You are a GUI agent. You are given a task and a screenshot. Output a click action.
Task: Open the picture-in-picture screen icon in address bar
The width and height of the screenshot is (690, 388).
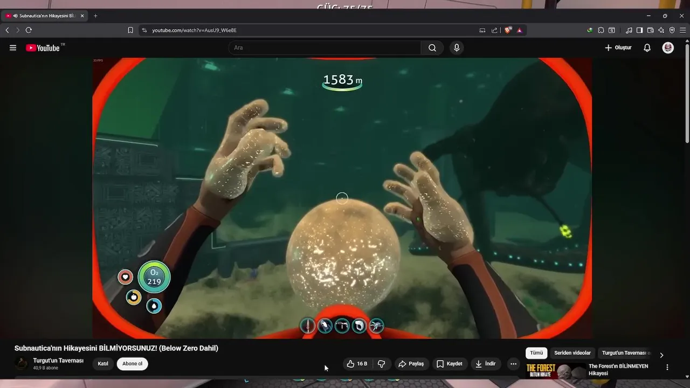click(x=482, y=30)
